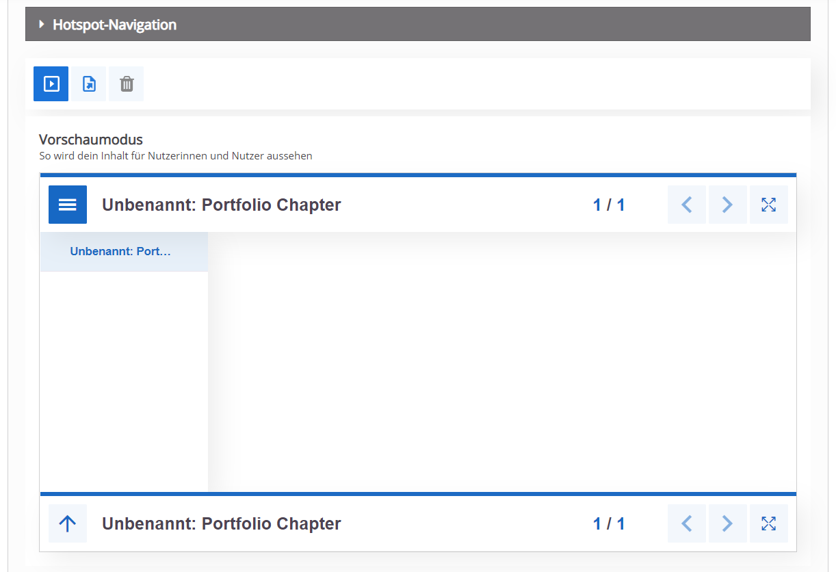The image size is (836, 572).
Task: Jump to top with the up arrow icon
Action: (x=68, y=523)
